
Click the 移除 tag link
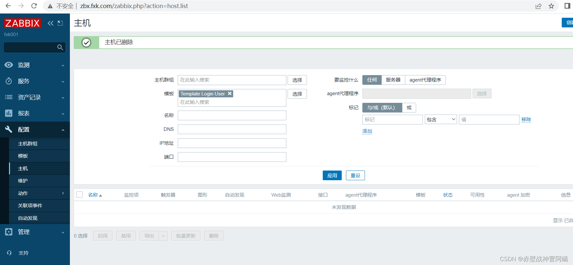click(x=526, y=120)
